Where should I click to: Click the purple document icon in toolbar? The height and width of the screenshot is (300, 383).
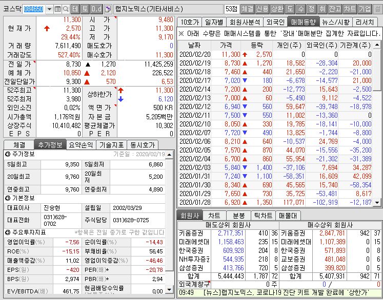click(108, 9)
